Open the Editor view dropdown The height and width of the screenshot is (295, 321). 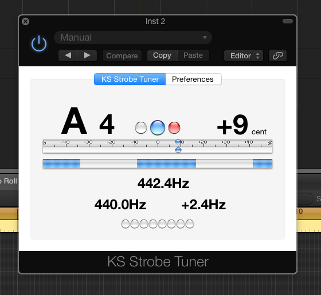click(244, 55)
